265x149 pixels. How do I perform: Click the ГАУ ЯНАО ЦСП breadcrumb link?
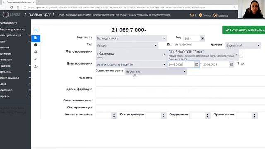point(40,15)
